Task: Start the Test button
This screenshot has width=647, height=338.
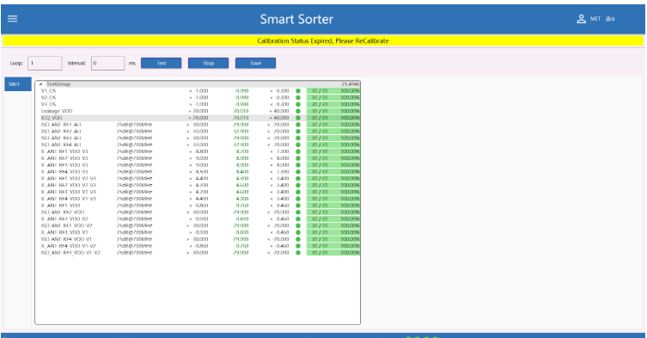Action: click(x=162, y=64)
